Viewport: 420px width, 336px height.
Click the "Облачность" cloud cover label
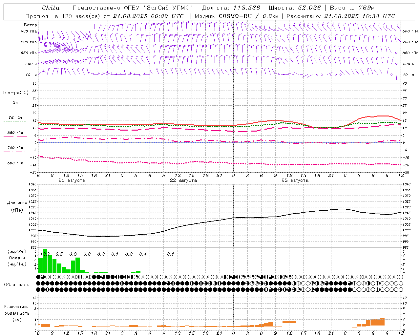tap(17, 284)
